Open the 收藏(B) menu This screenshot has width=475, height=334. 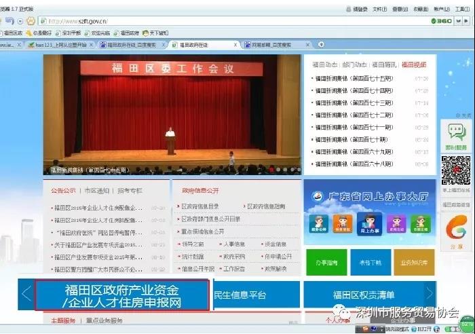421,10
